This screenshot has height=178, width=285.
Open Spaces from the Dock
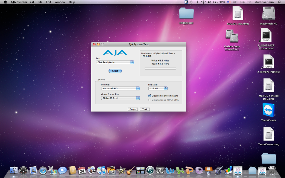pos(141,170)
